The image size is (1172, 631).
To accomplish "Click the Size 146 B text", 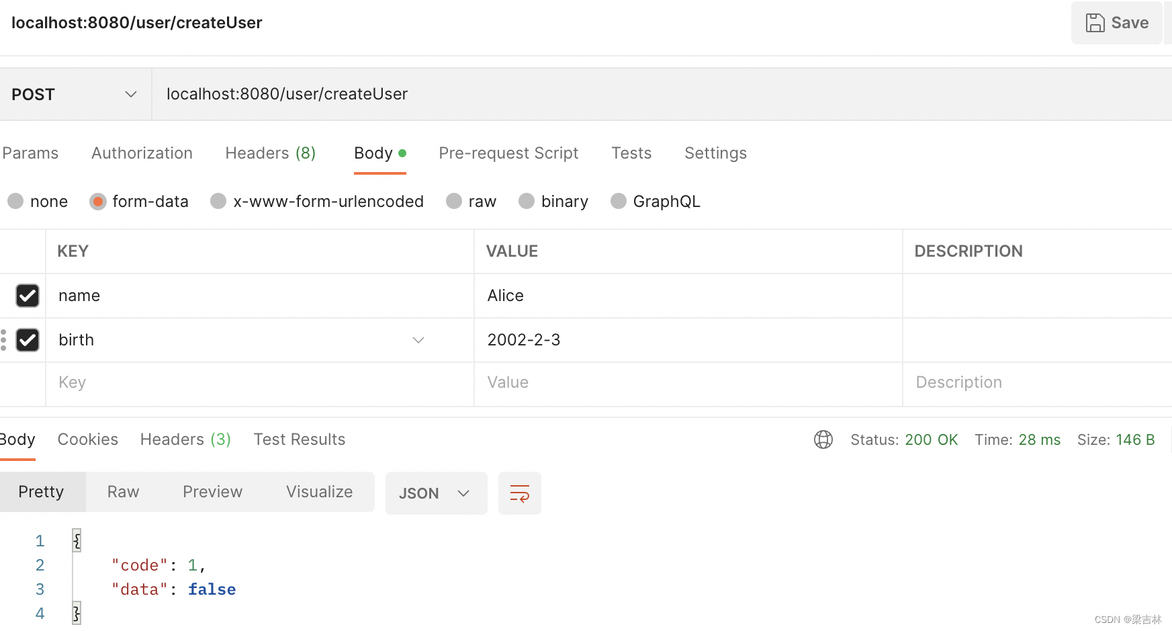I will 1116,439.
